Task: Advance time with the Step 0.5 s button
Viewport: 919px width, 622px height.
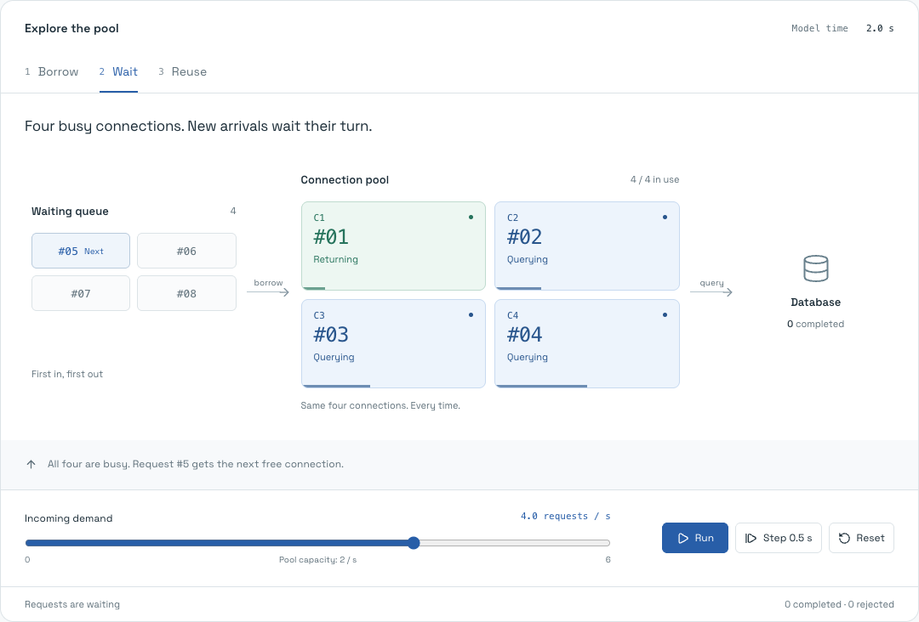Action: pyautogui.click(x=779, y=538)
